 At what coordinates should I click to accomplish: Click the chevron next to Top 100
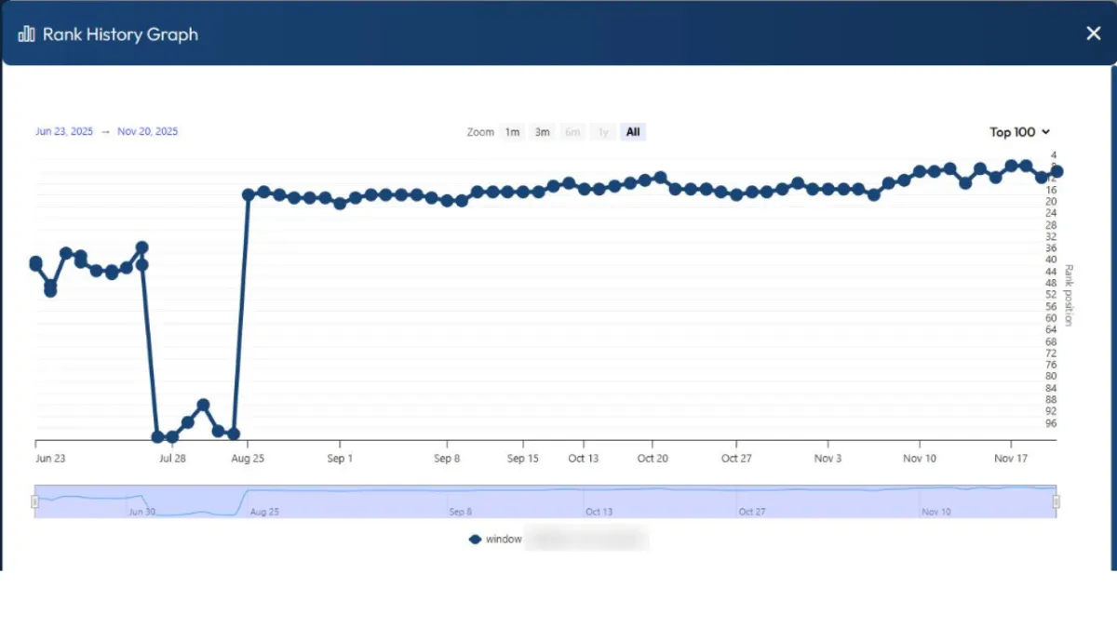1047,132
